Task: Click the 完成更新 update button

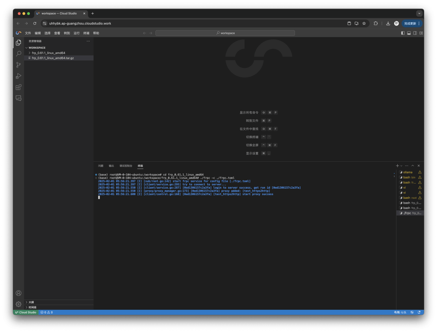Action: 412,23
